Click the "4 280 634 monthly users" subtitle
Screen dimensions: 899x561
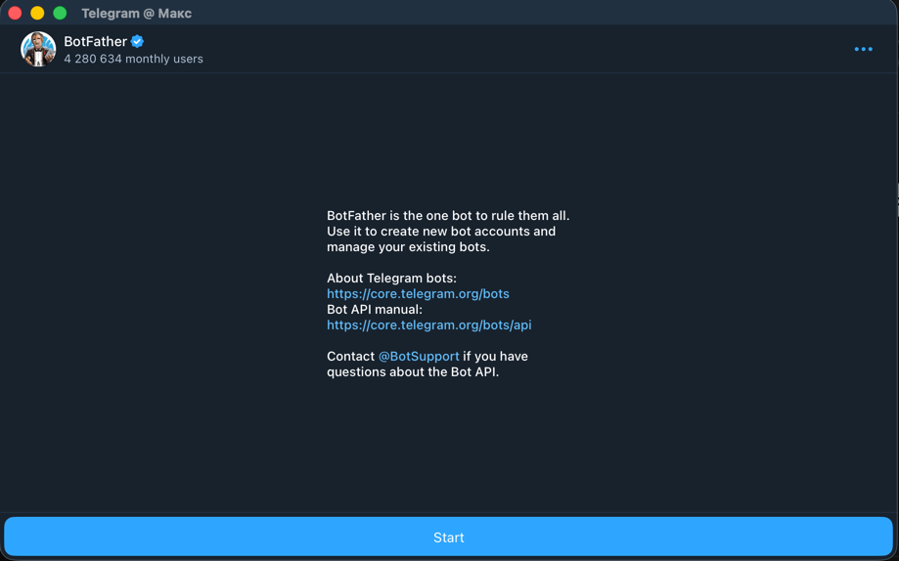[x=133, y=59]
